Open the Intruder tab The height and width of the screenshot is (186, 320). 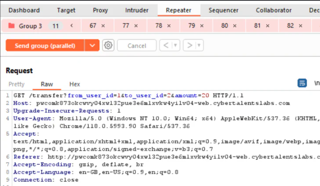tap(136, 10)
